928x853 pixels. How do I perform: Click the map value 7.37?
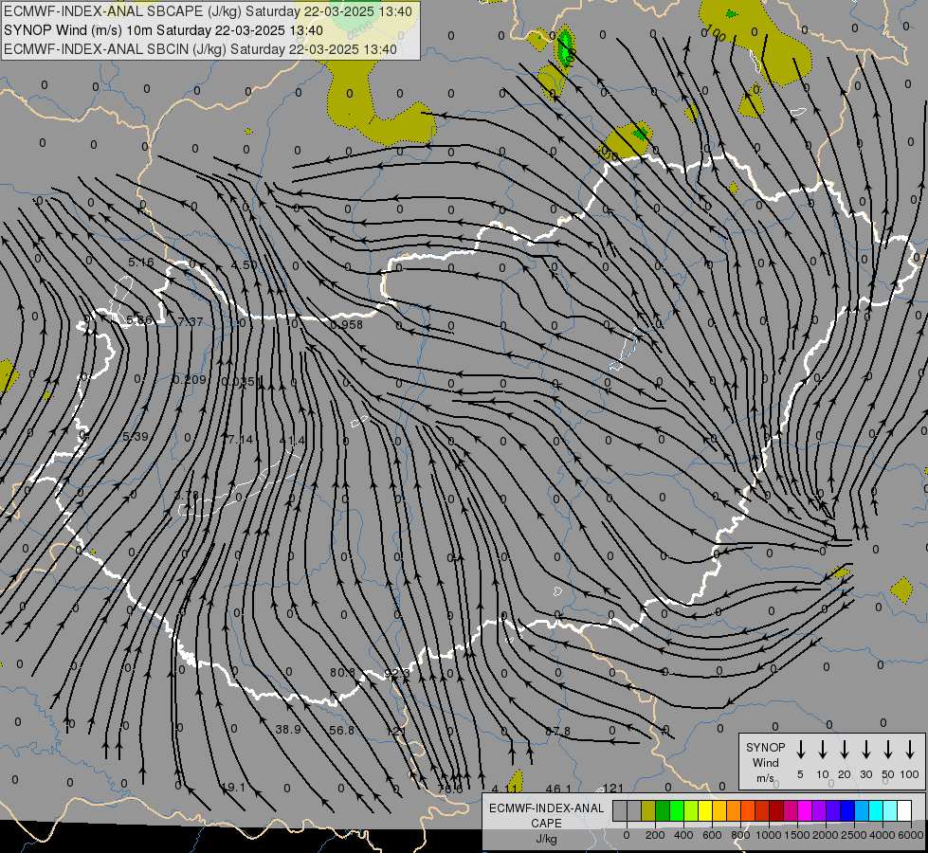pyautogui.click(x=190, y=321)
